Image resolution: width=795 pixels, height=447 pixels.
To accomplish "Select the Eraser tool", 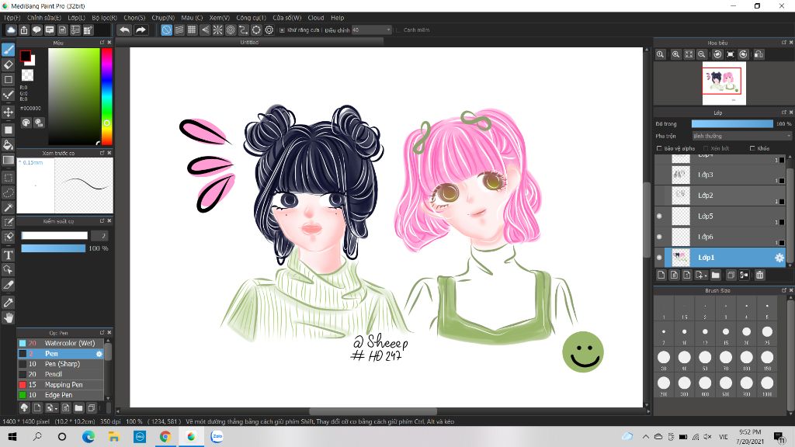I will (8, 65).
